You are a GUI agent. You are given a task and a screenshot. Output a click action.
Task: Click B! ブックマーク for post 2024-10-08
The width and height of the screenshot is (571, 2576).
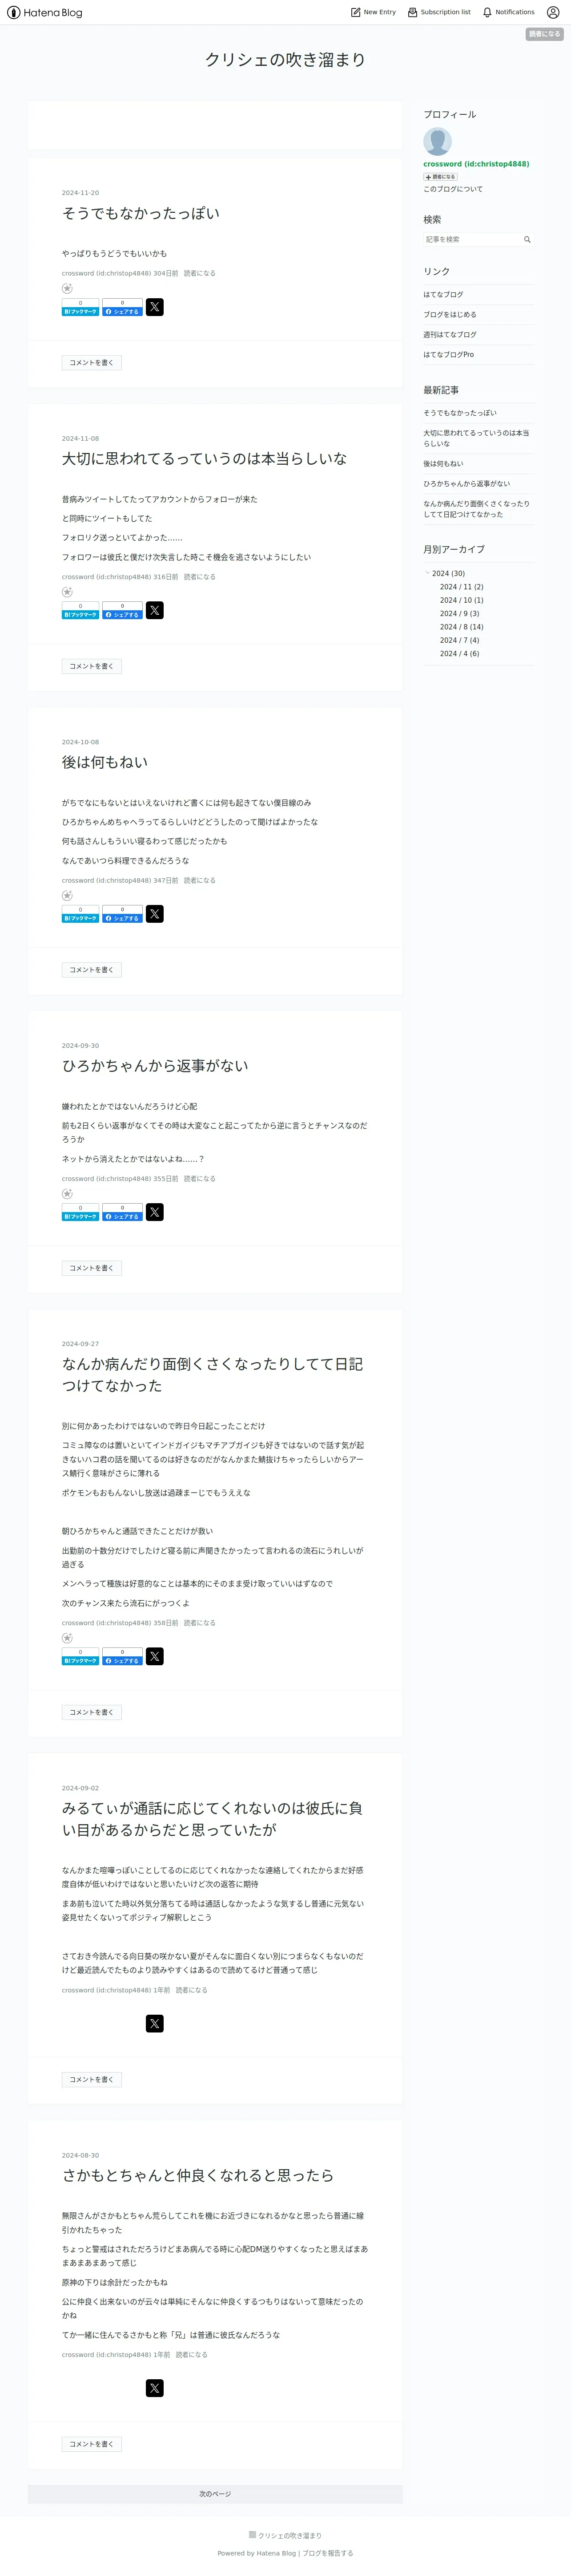[80, 918]
